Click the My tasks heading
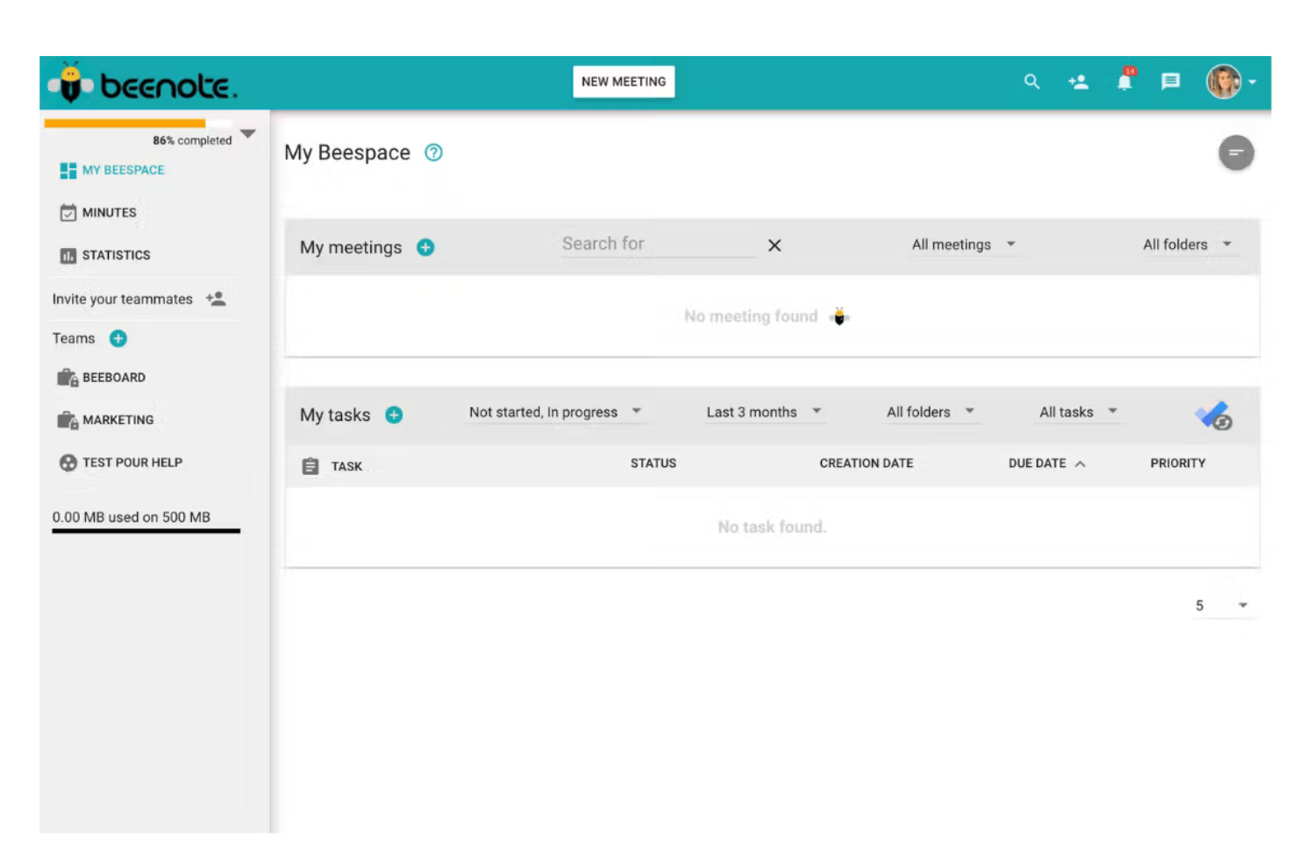 pyautogui.click(x=335, y=415)
